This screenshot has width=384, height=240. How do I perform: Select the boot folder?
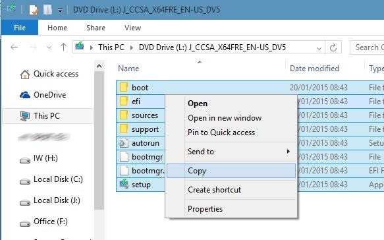(140, 88)
